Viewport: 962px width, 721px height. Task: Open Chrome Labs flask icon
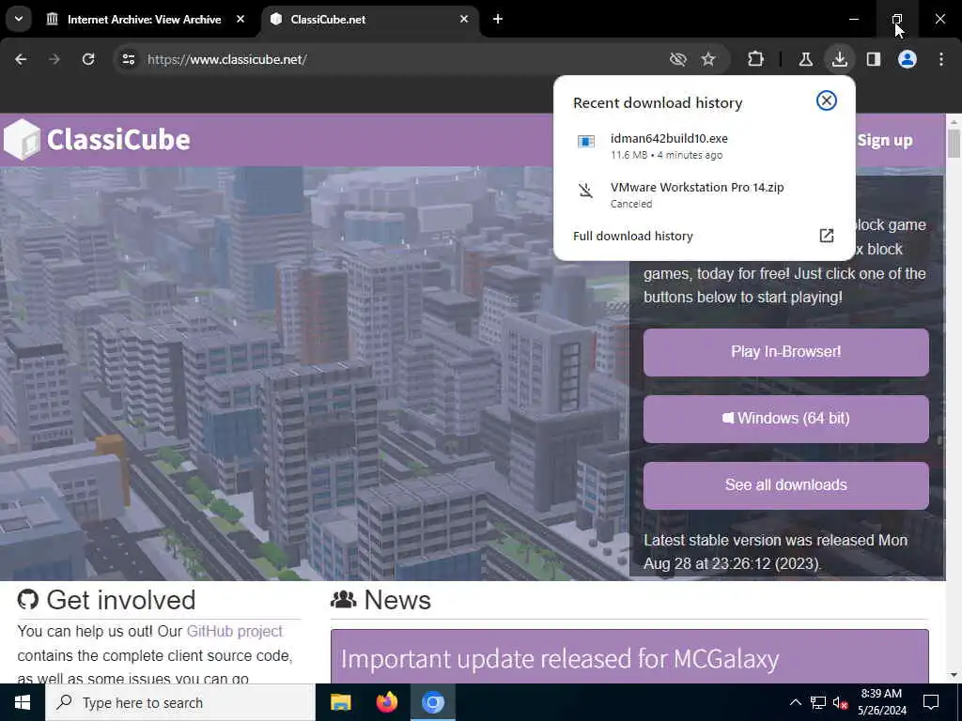coord(805,59)
